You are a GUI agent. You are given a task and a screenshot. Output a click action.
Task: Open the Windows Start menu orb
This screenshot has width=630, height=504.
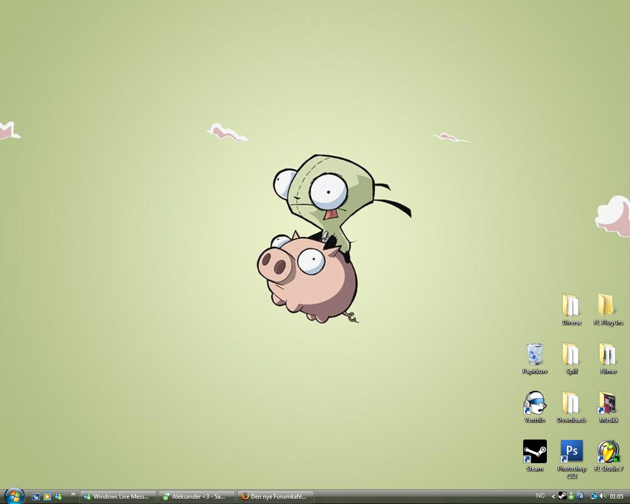14,496
